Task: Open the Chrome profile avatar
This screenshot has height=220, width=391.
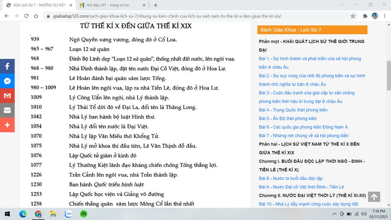Action: click(375, 16)
